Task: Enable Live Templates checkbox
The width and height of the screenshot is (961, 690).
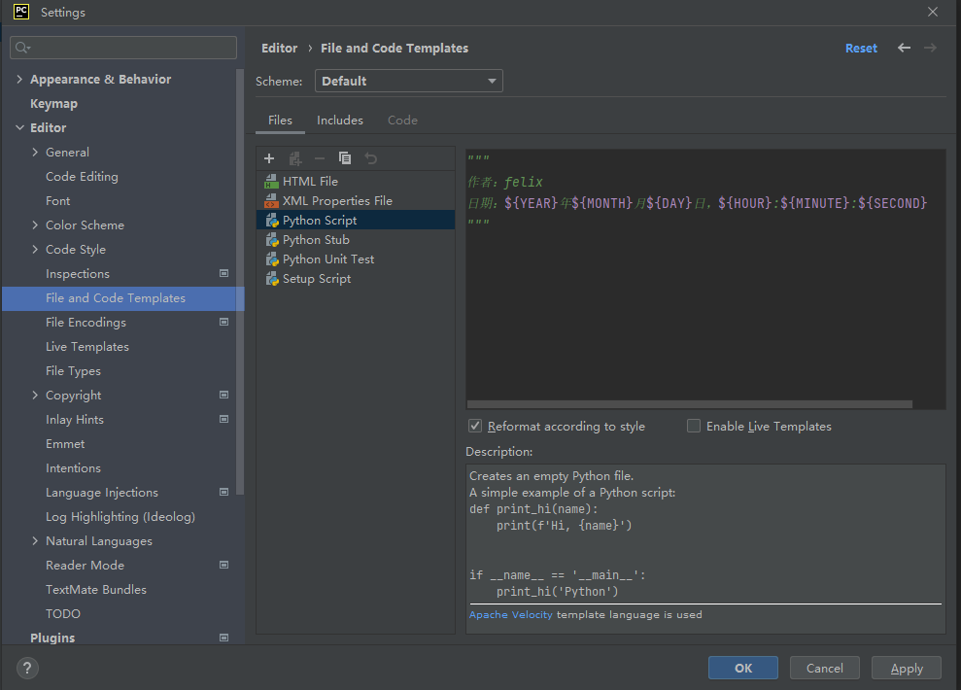Action: click(x=694, y=426)
